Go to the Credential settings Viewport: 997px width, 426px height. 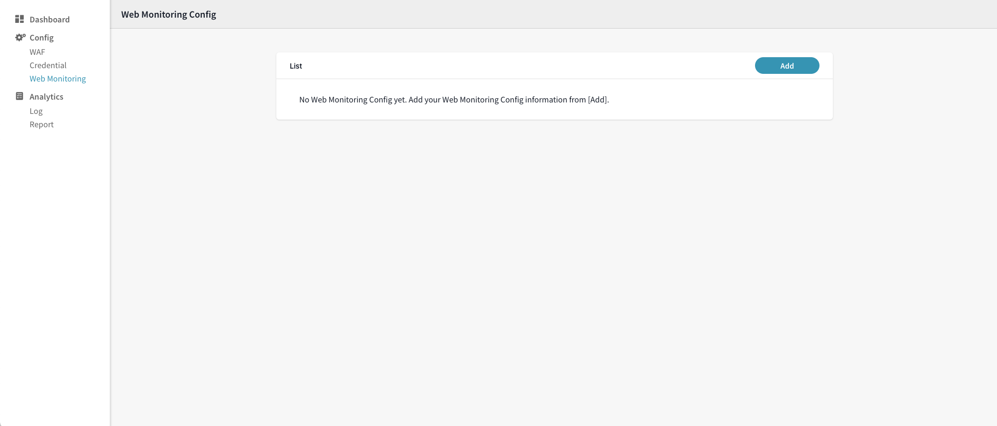(x=48, y=65)
